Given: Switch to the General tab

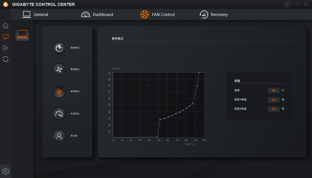Looking at the screenshot, I should click(x=35, y=14).
